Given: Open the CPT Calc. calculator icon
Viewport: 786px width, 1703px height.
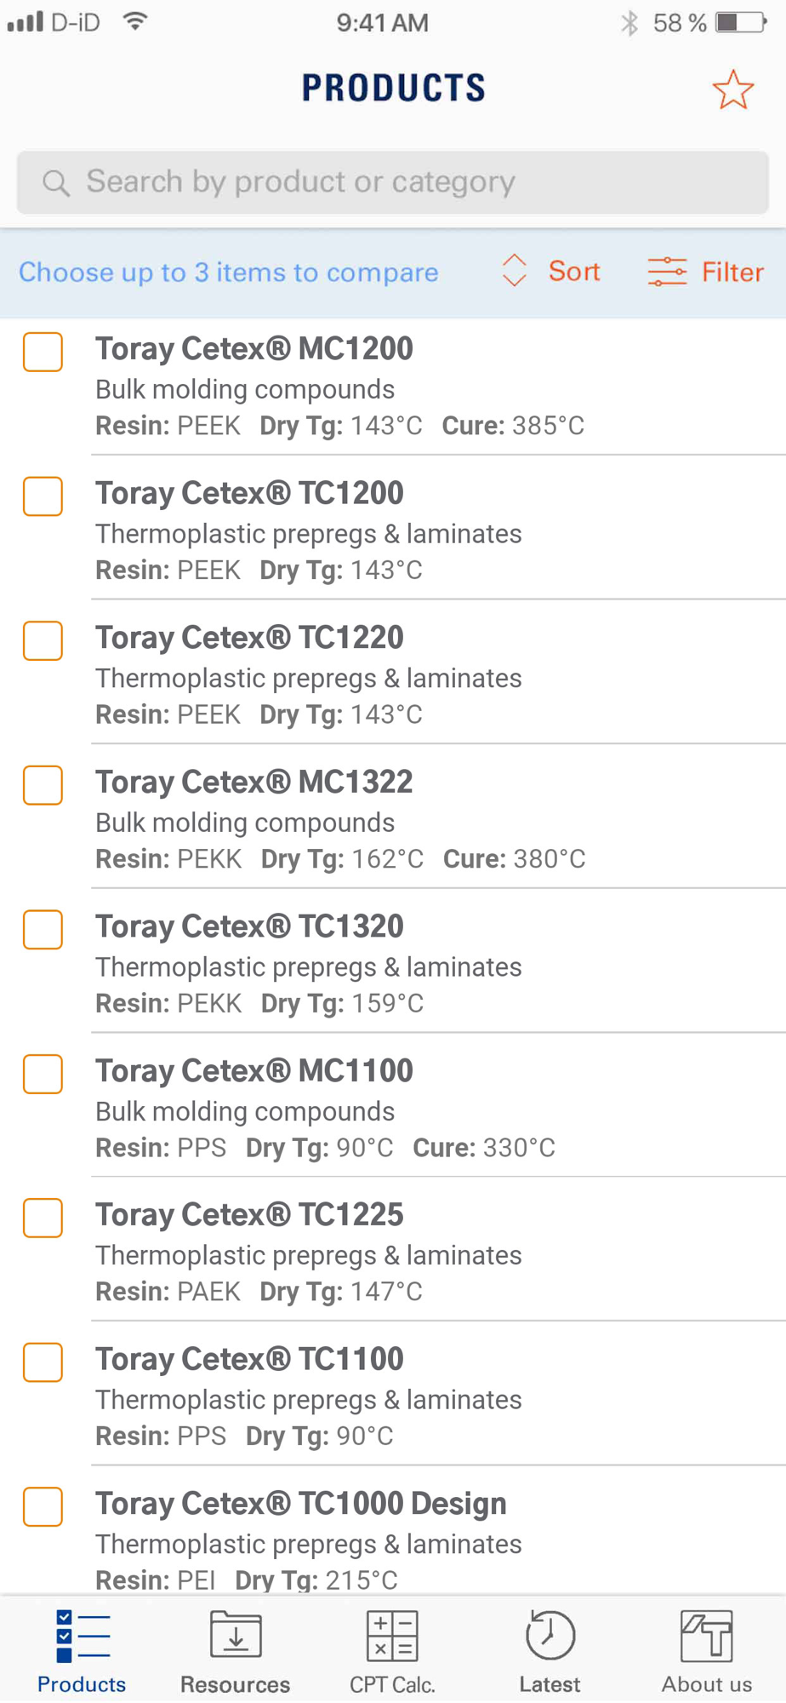Looking at the screenshot, I should [392, 1635].
